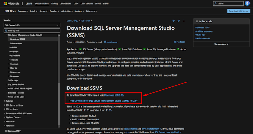Click the license terms link
The height and width of the screenshot is (134, 253).
[x=130, y=129]
